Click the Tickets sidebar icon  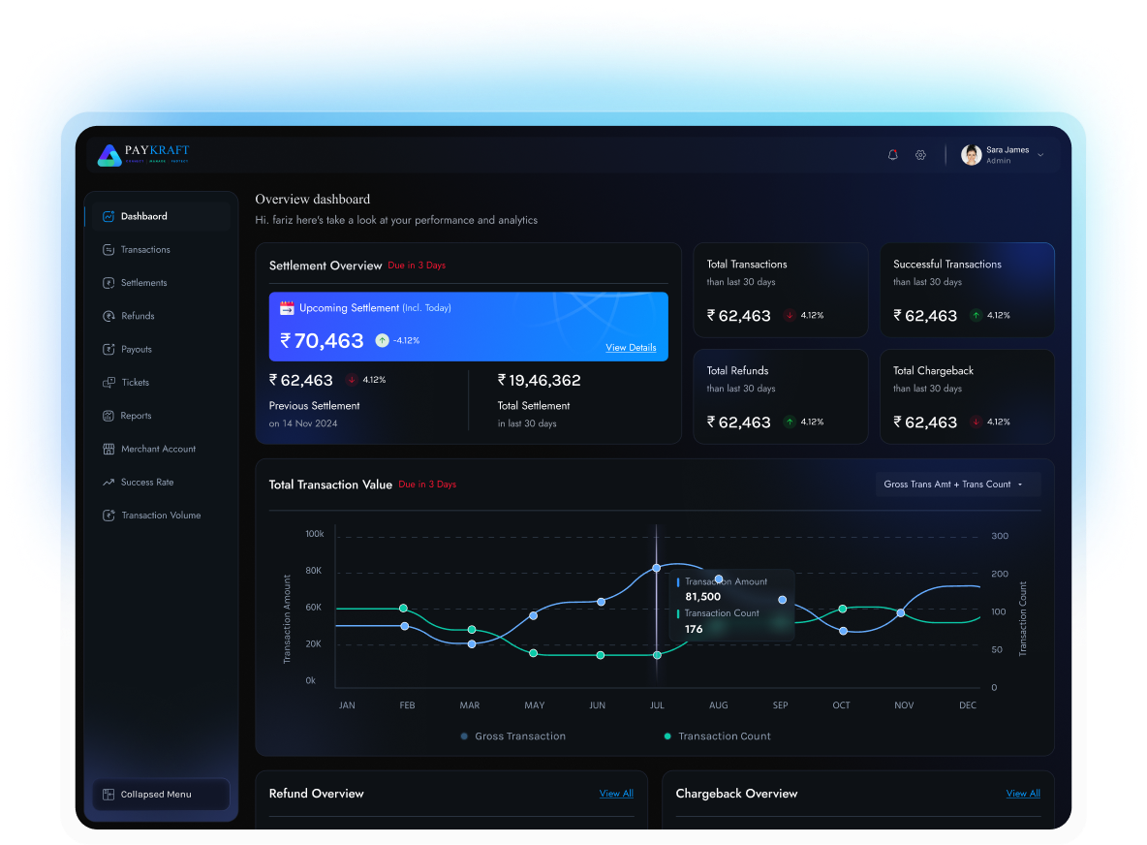109,383
